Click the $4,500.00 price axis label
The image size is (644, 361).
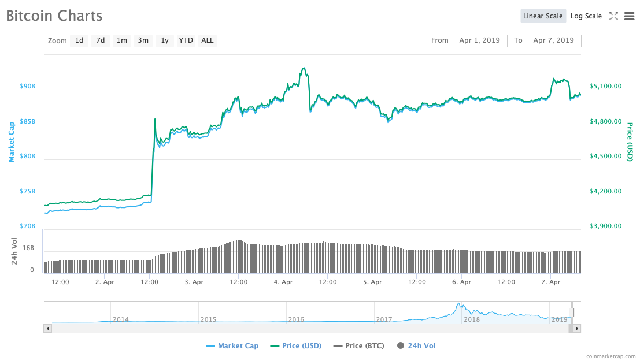(605, 157)
